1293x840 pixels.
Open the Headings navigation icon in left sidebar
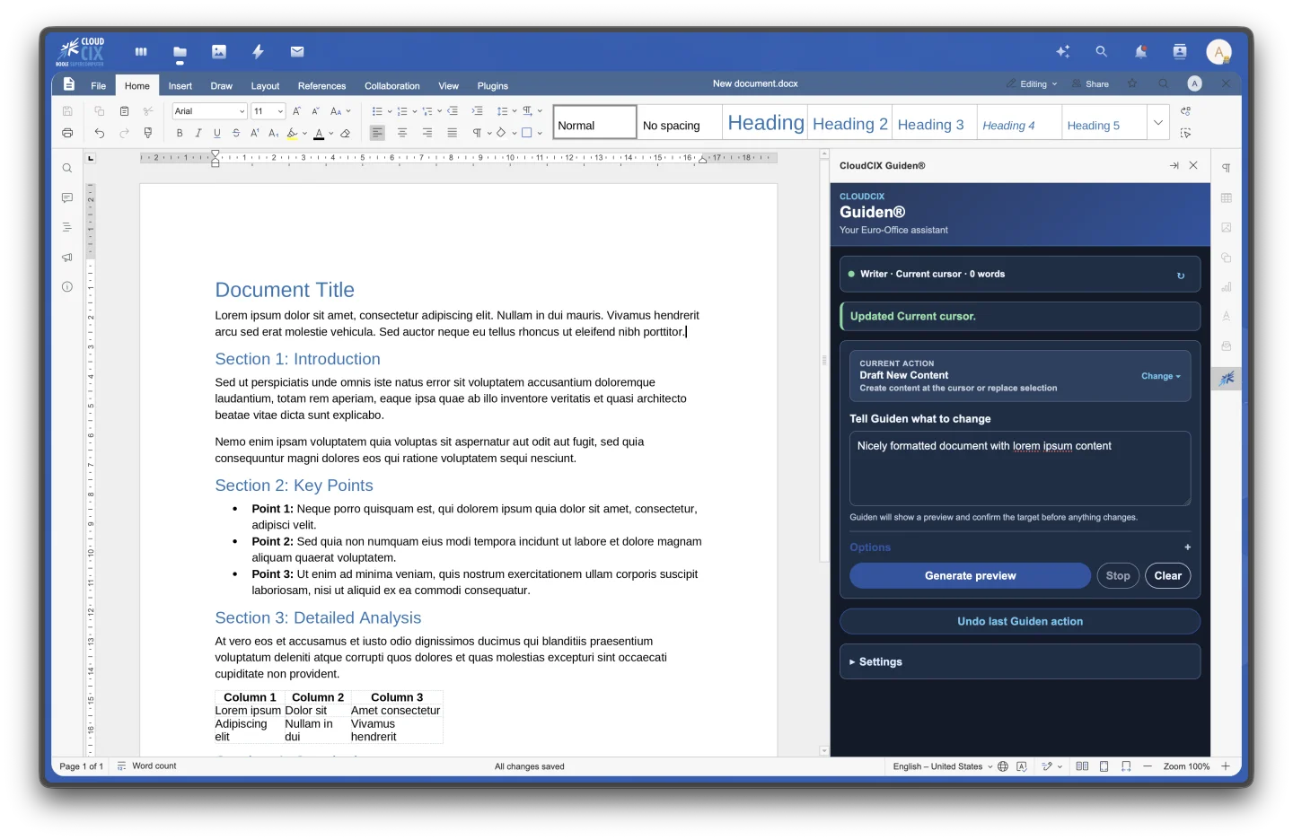coord(67,227)
